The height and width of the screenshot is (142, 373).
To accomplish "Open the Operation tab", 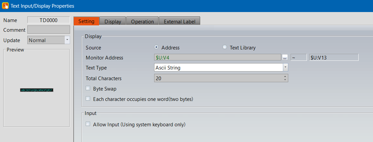I will tap(142, 21).
